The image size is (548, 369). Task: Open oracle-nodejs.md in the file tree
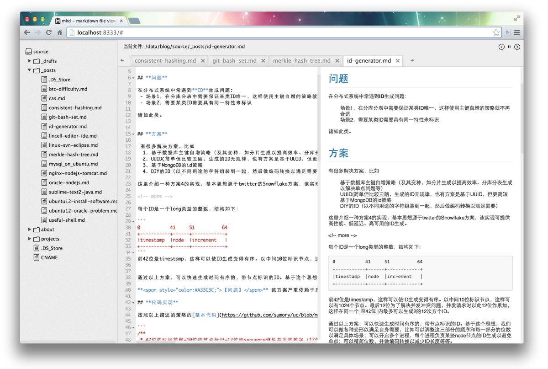[65, 183]
